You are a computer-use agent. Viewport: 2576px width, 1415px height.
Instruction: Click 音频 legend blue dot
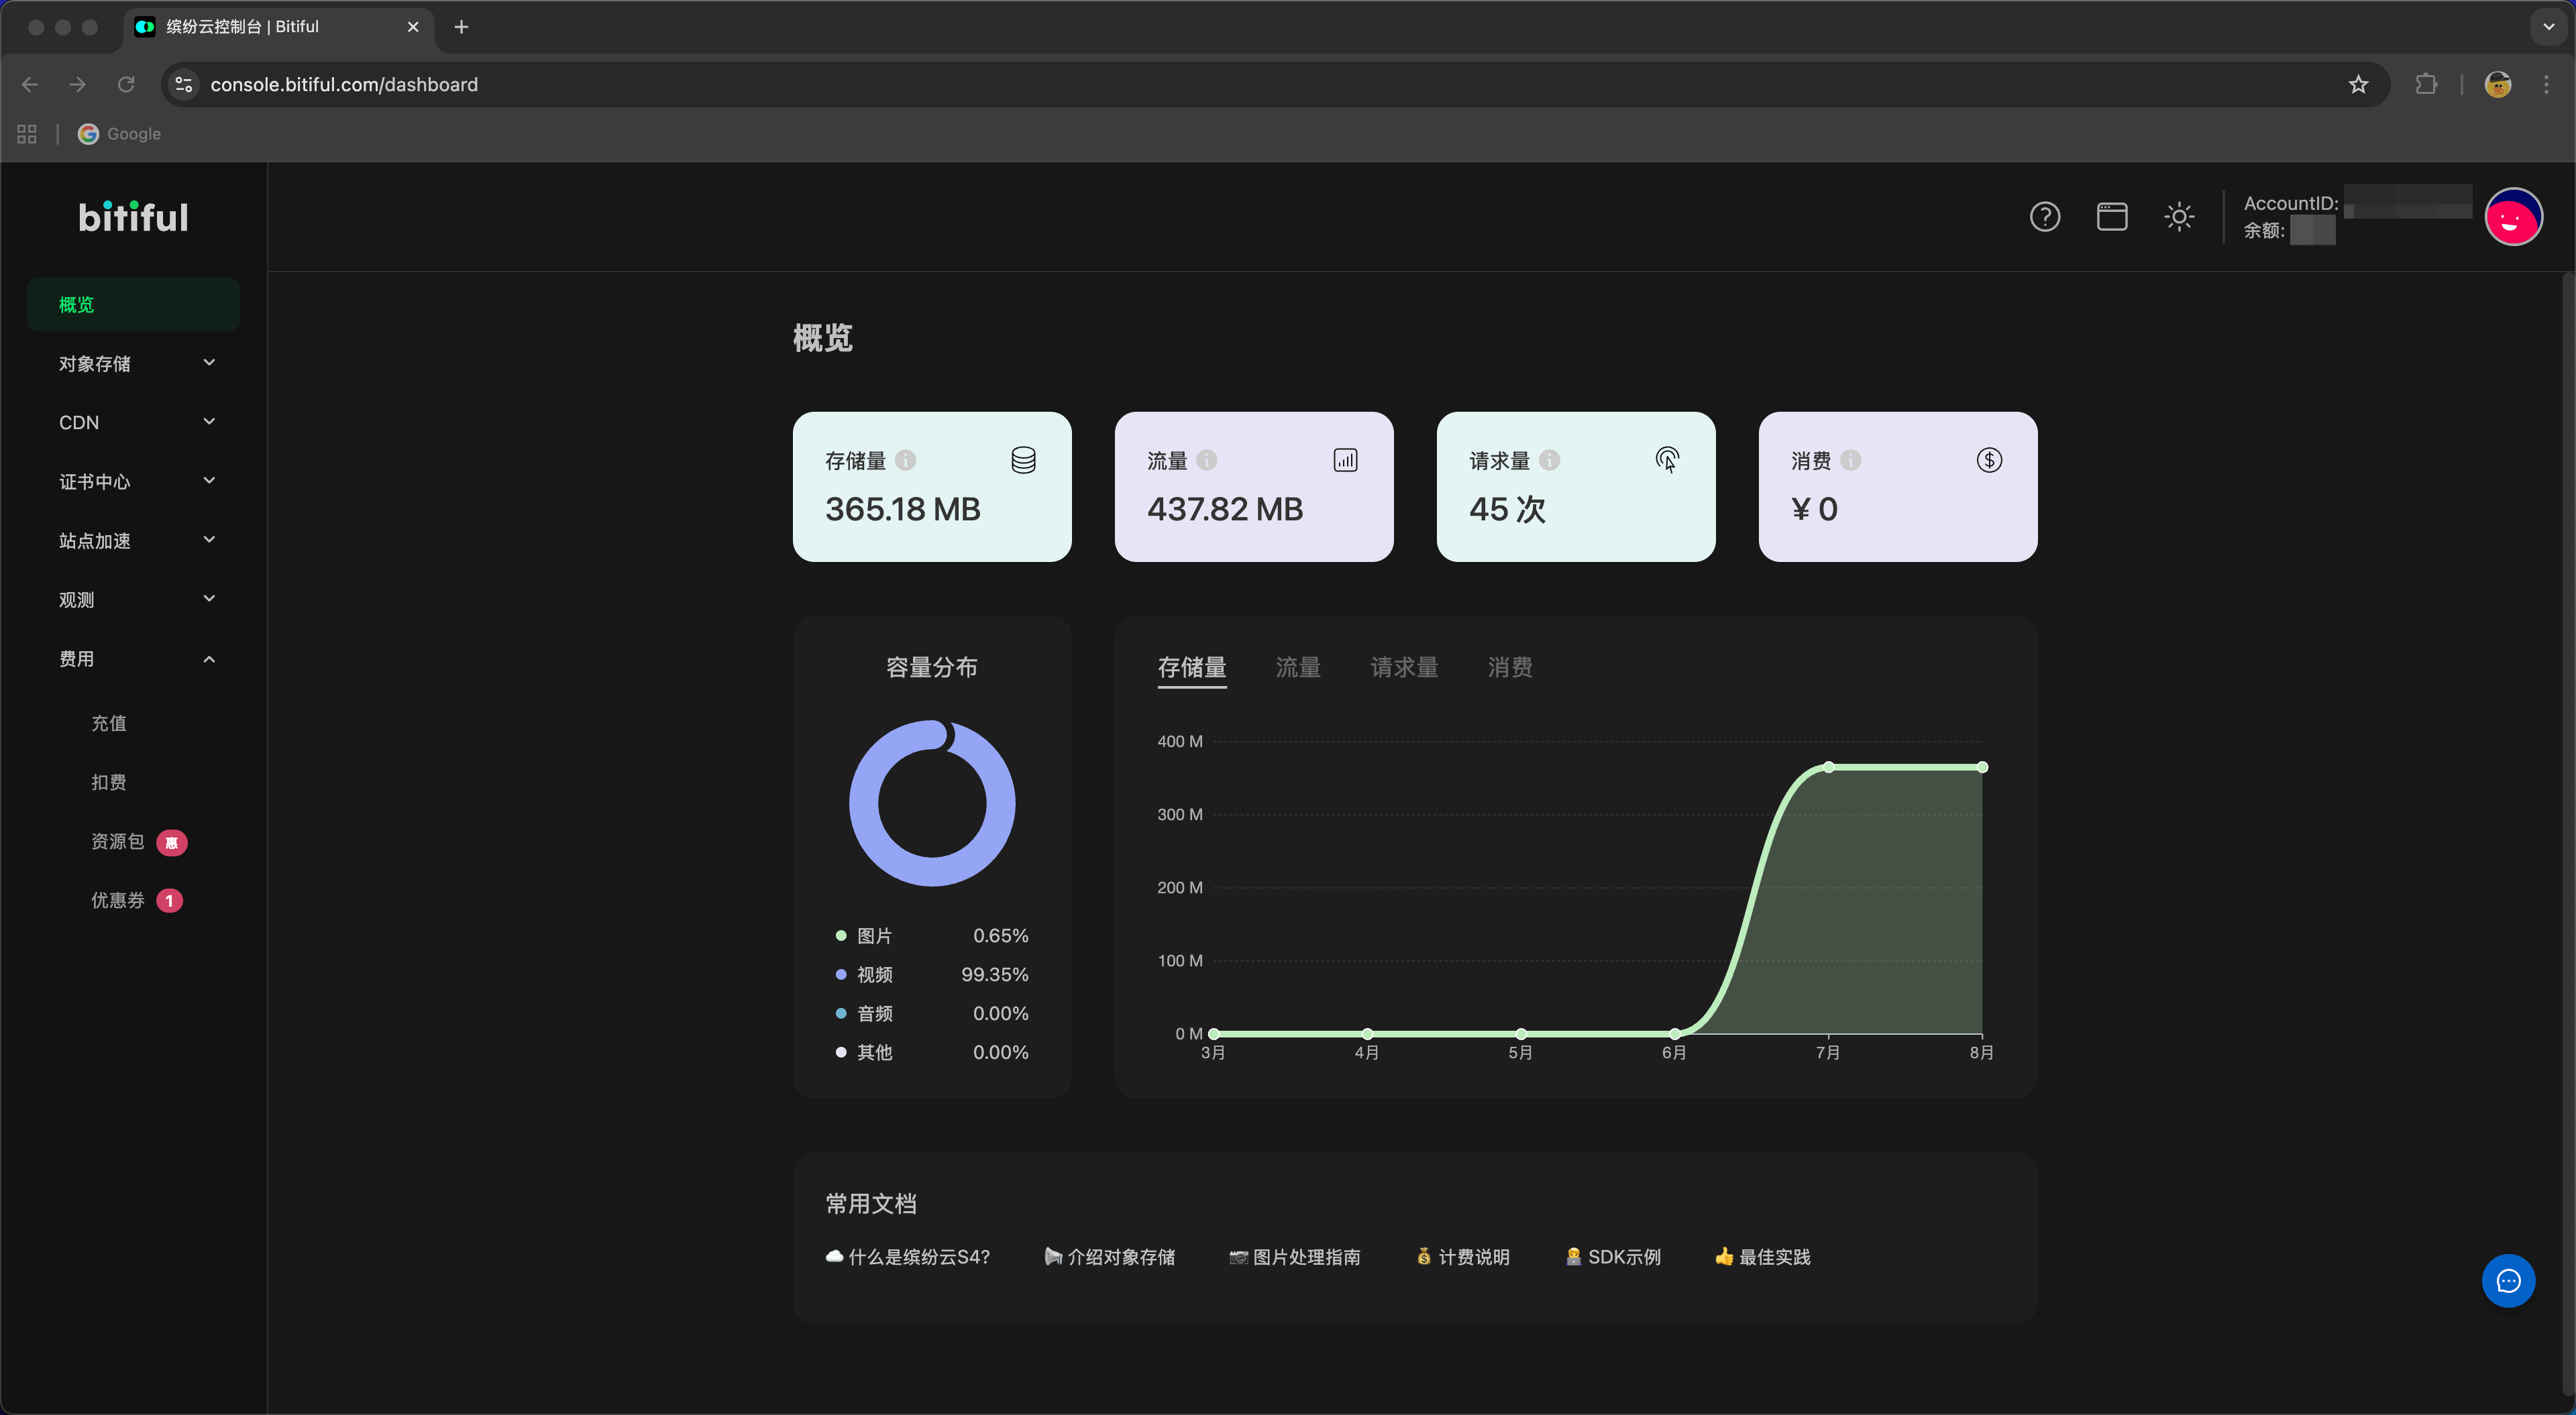coord(841,1014)
